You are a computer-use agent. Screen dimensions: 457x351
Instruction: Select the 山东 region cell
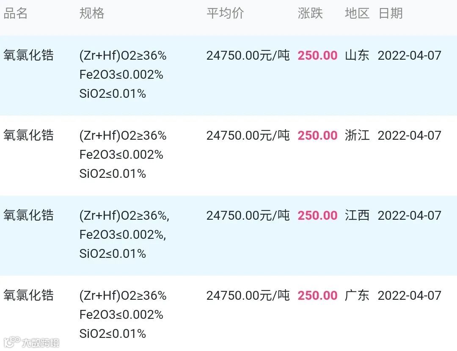[357, 55]
